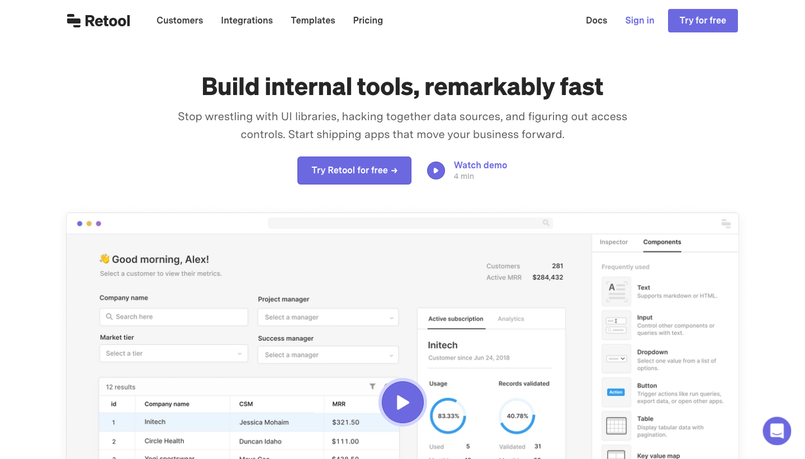The height and width of the screenshot is (459, 805).
Task: Click the Text component icon
Action: point(616,291)
